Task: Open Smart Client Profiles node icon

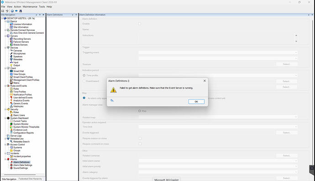Action: pyautogui.click(x=11, y=77)
